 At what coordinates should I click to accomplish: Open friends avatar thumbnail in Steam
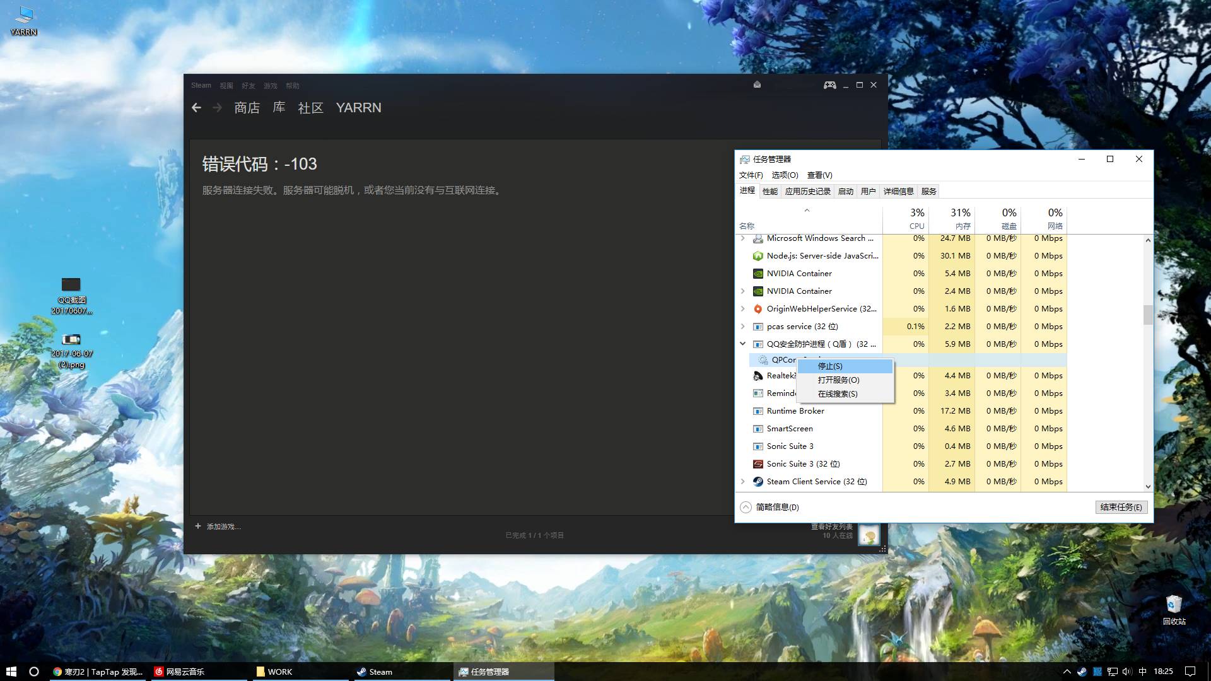(869, 535)
